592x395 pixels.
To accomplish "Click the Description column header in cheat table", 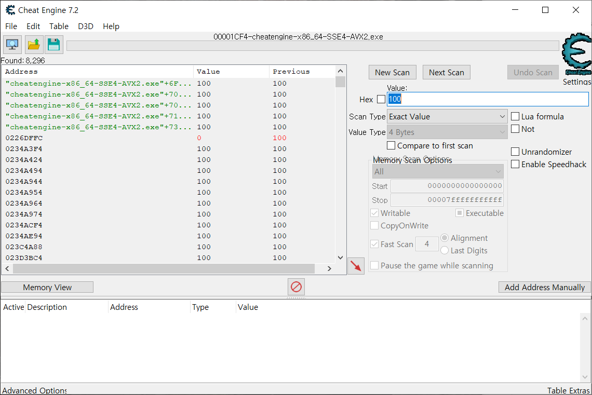I will click(66, 307).
